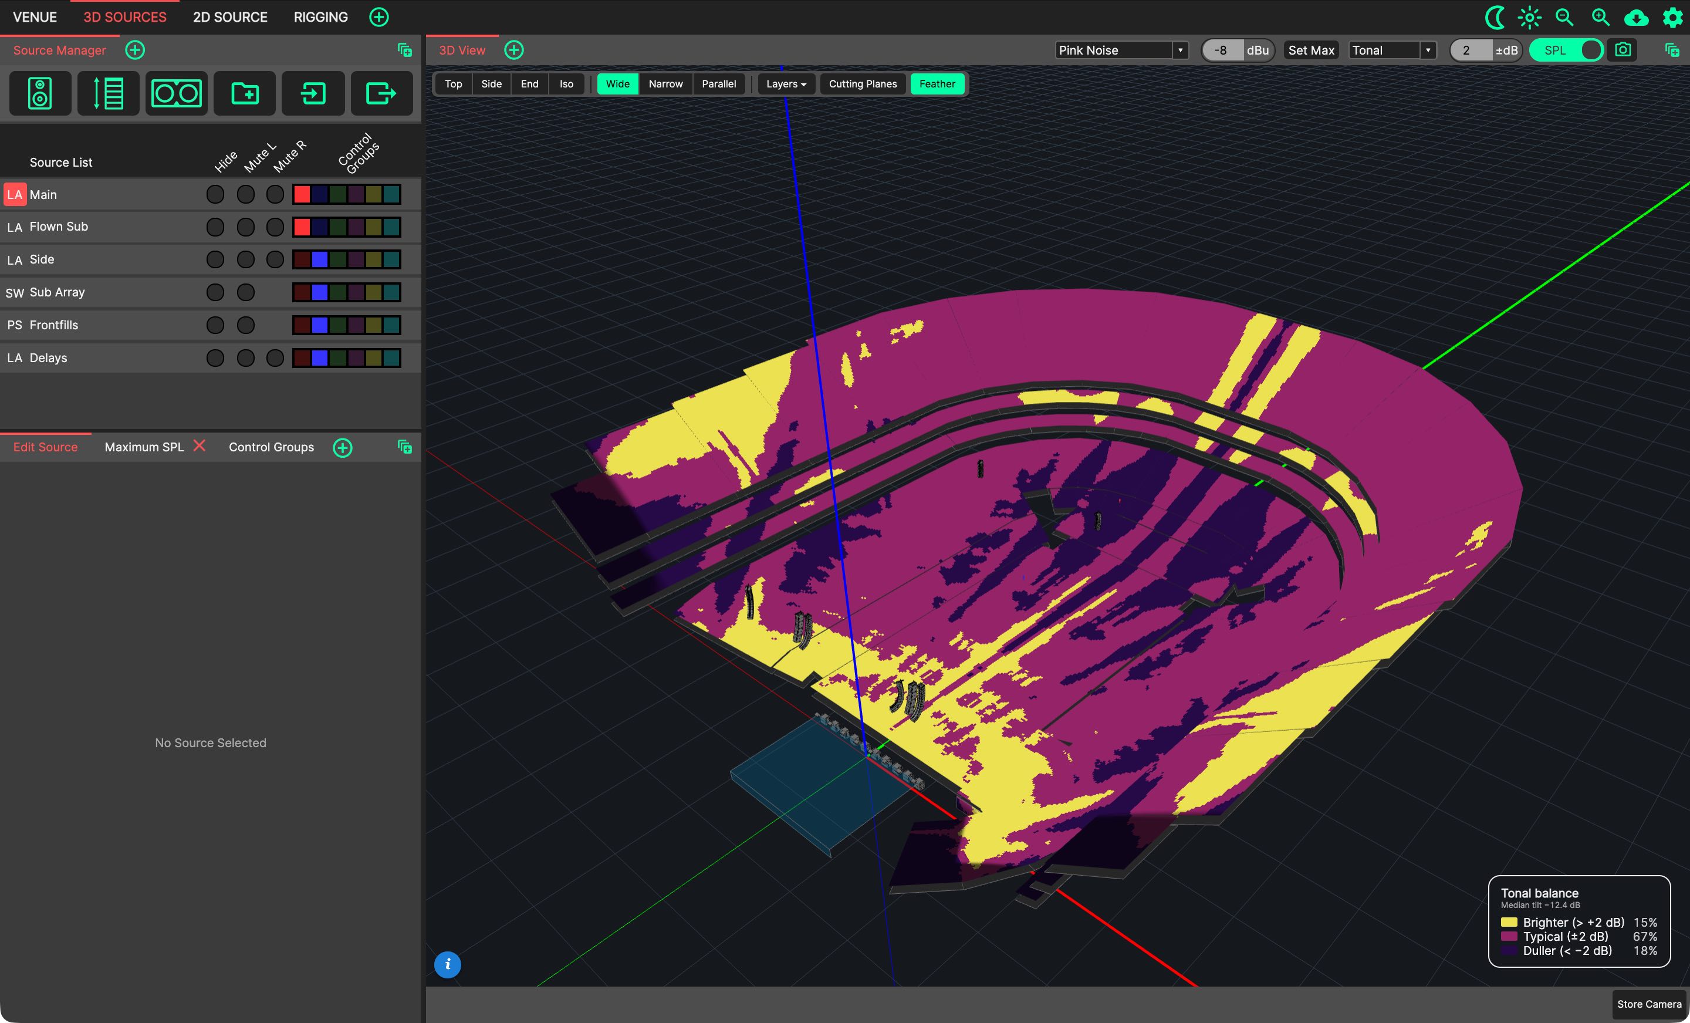Screen dimensions: 1690x1023
Task: Add a single speaker source
Action: (40, 93)
